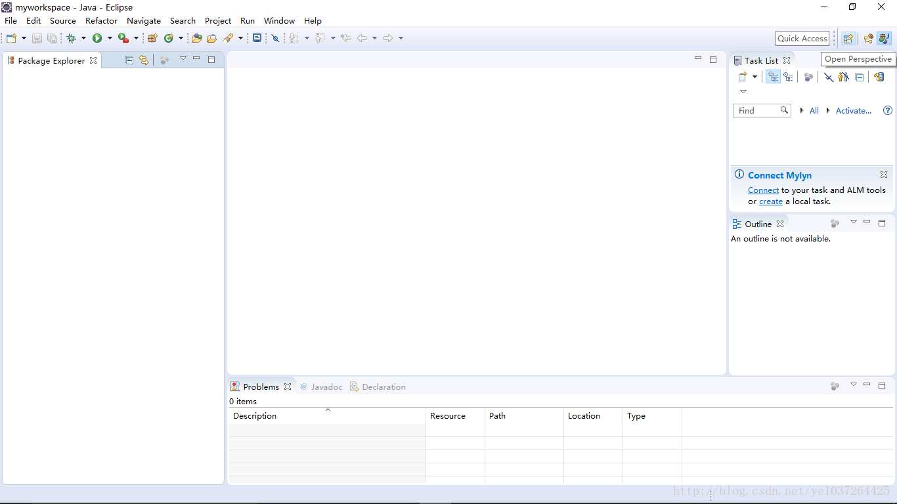The image size is (897, 504).
Task: Open the Window menu
Action: click(x=279, y=21)
